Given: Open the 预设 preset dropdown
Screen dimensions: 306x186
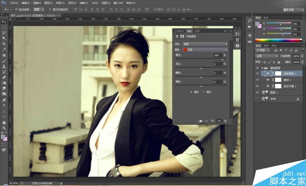Looking at the screenshot, I should coord(205,44).
